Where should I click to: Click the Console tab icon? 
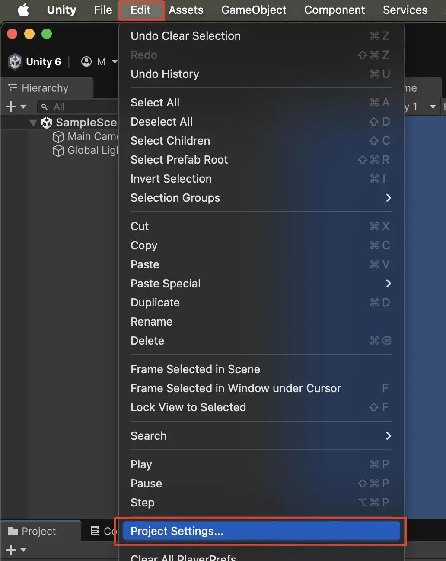(95, 531)
